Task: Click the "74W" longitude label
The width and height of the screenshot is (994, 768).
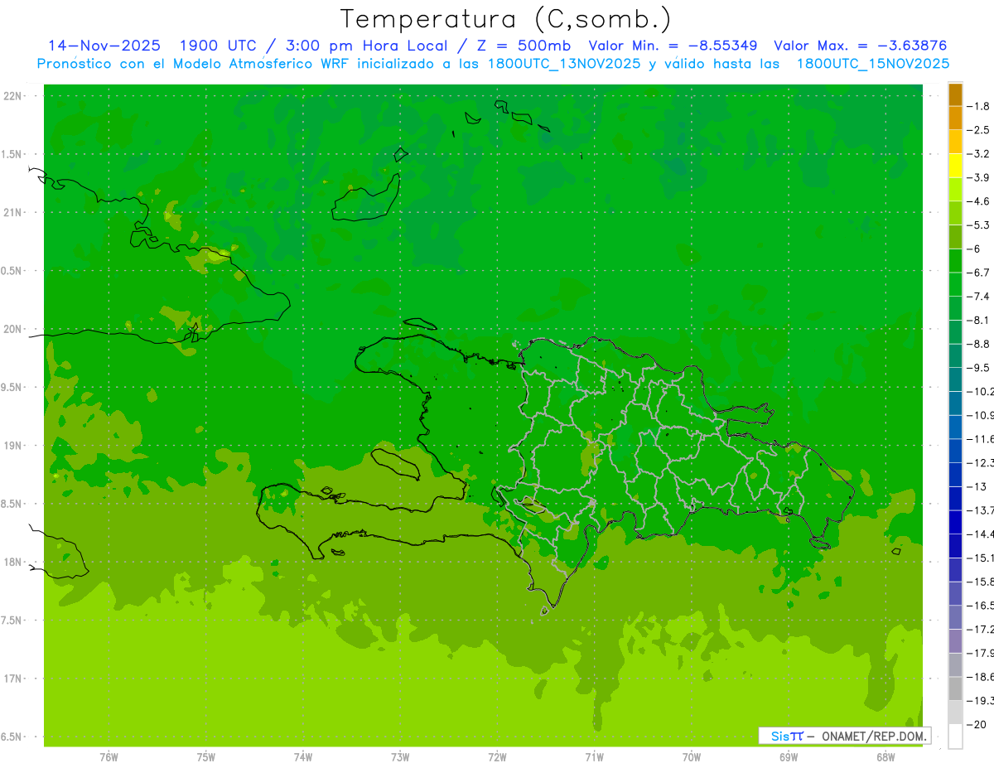Action: tap(303, 756)
